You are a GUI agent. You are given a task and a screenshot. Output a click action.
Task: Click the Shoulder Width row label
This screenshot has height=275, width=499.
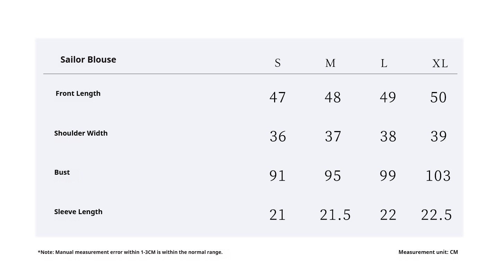click(81, 133)
